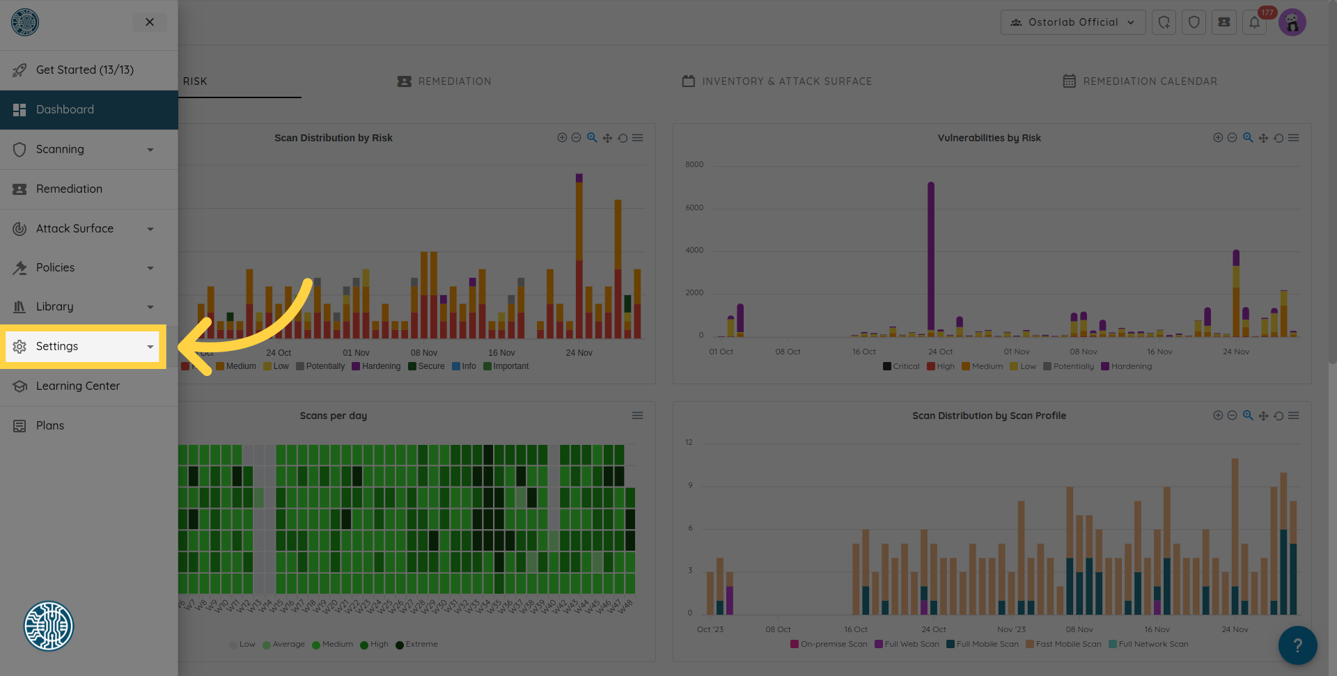Click reset zoom icon on Scan Distribution by Risk
Screen dimensions: 1337x676
click(623, 138)
